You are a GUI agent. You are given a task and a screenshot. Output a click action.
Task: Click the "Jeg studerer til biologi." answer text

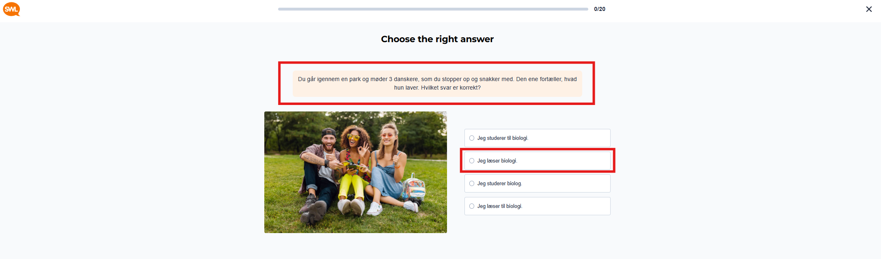(x=503, y=138)
